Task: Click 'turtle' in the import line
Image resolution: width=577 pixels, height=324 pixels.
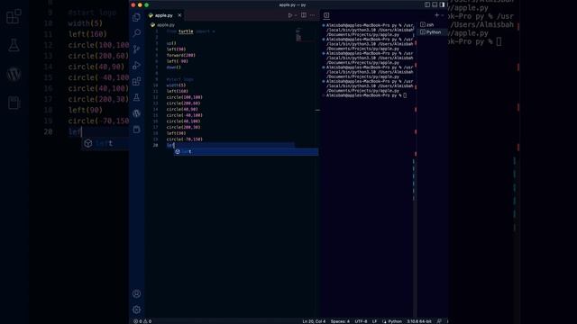Action: click(186, 31)
